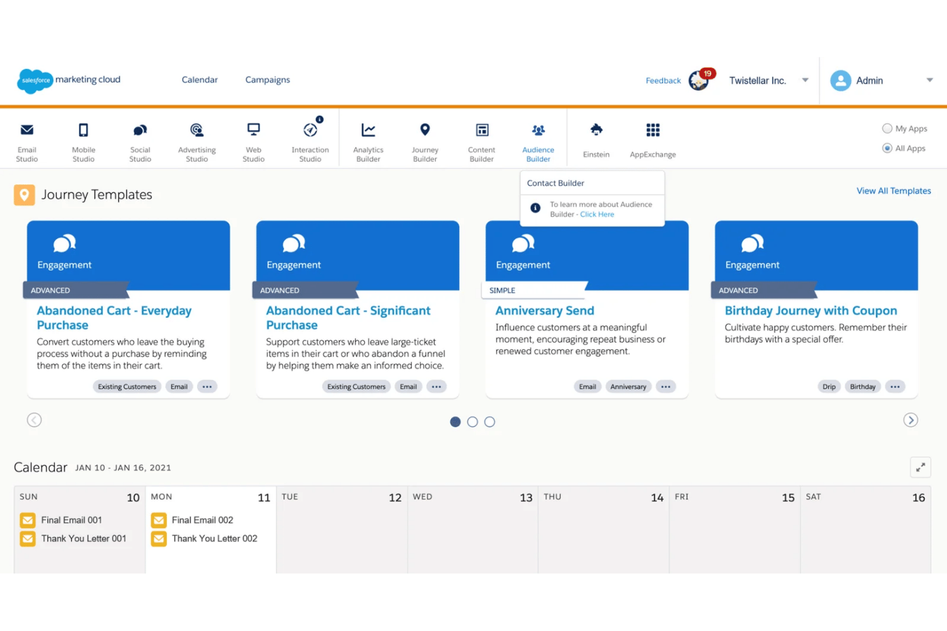Go to previous journey templates
Viewport: 947px width, 631px height.
click(35, 420)
